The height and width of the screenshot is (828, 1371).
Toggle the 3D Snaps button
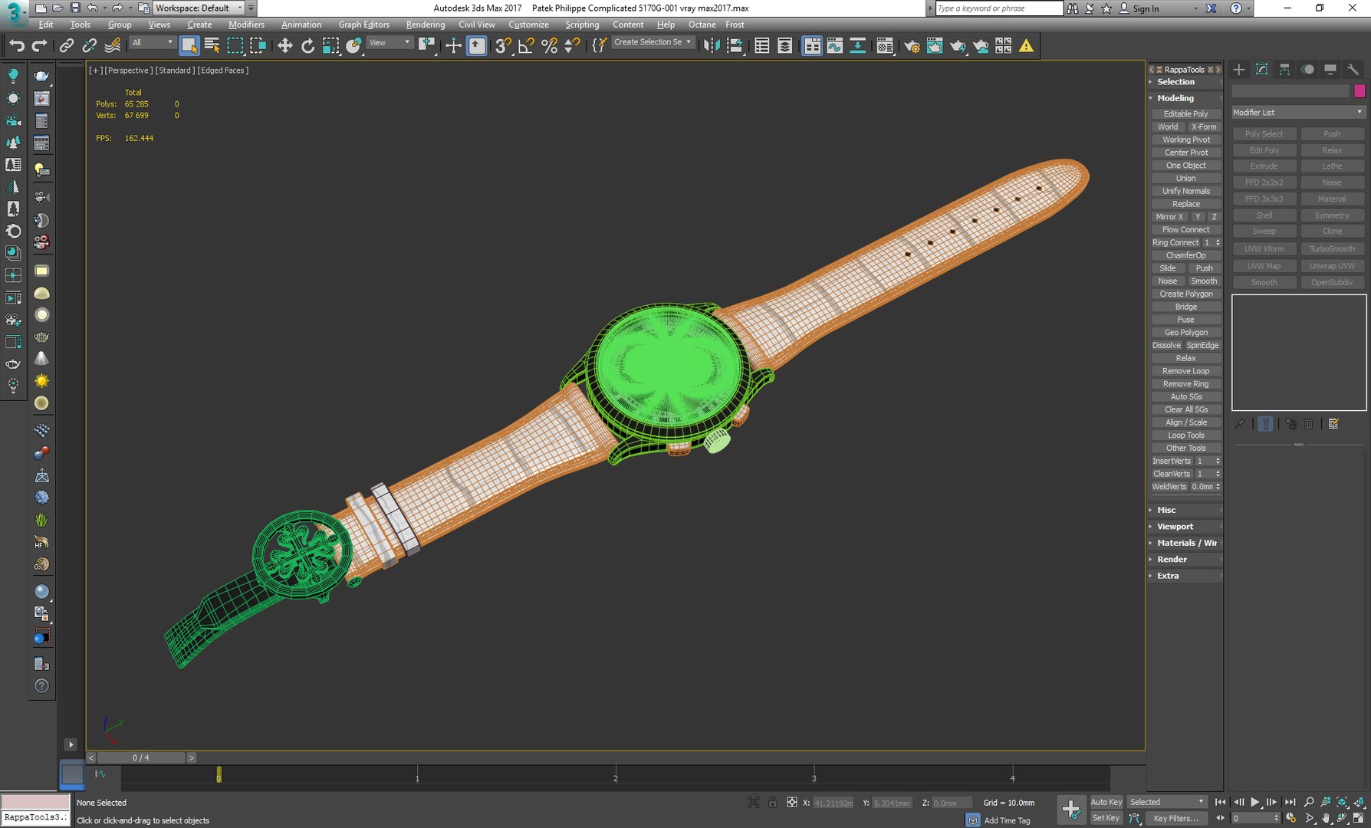pyautogui.click(x=503, y=46)
